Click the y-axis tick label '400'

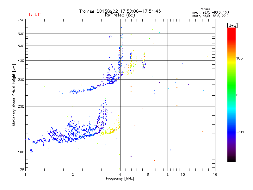pos(21,60)
